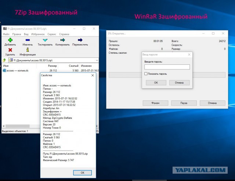
Task: Confirm password with OK button
Action: tap(156, 83)
